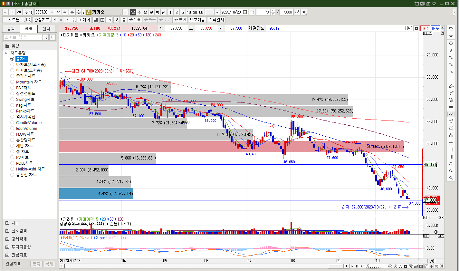Select the 봉차트 radio button
The image size is (459, 271).
(12, 59)
